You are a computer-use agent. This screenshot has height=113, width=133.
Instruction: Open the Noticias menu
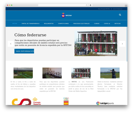coord(118,24)
